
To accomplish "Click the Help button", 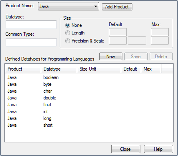I will (x=158, y=149).
